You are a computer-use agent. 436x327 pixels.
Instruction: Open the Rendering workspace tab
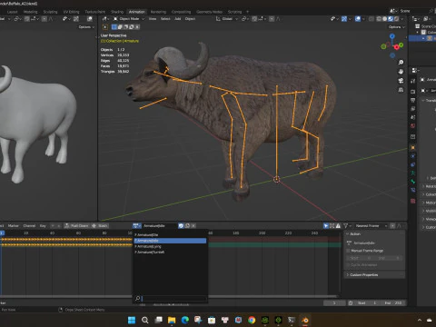click(158, 12)
